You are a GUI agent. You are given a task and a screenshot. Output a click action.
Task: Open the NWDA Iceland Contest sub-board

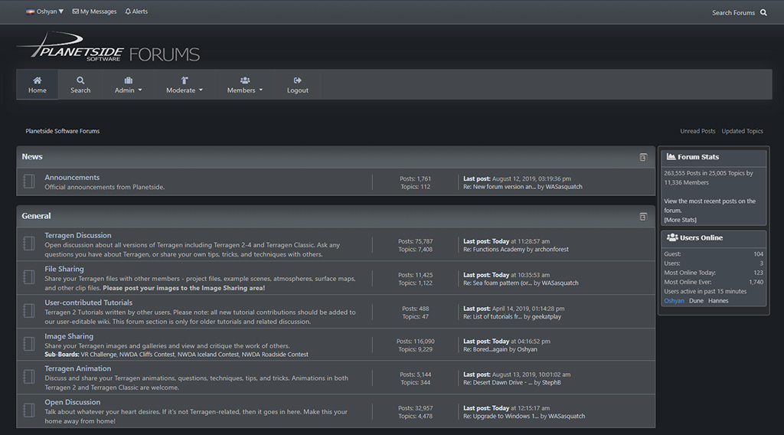tap(208, 355)
